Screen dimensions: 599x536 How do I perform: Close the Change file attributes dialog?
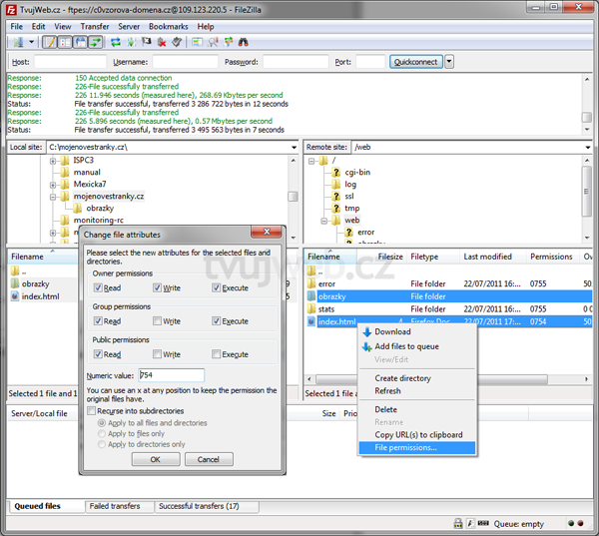pyautogui.click(x=267, y=232)
